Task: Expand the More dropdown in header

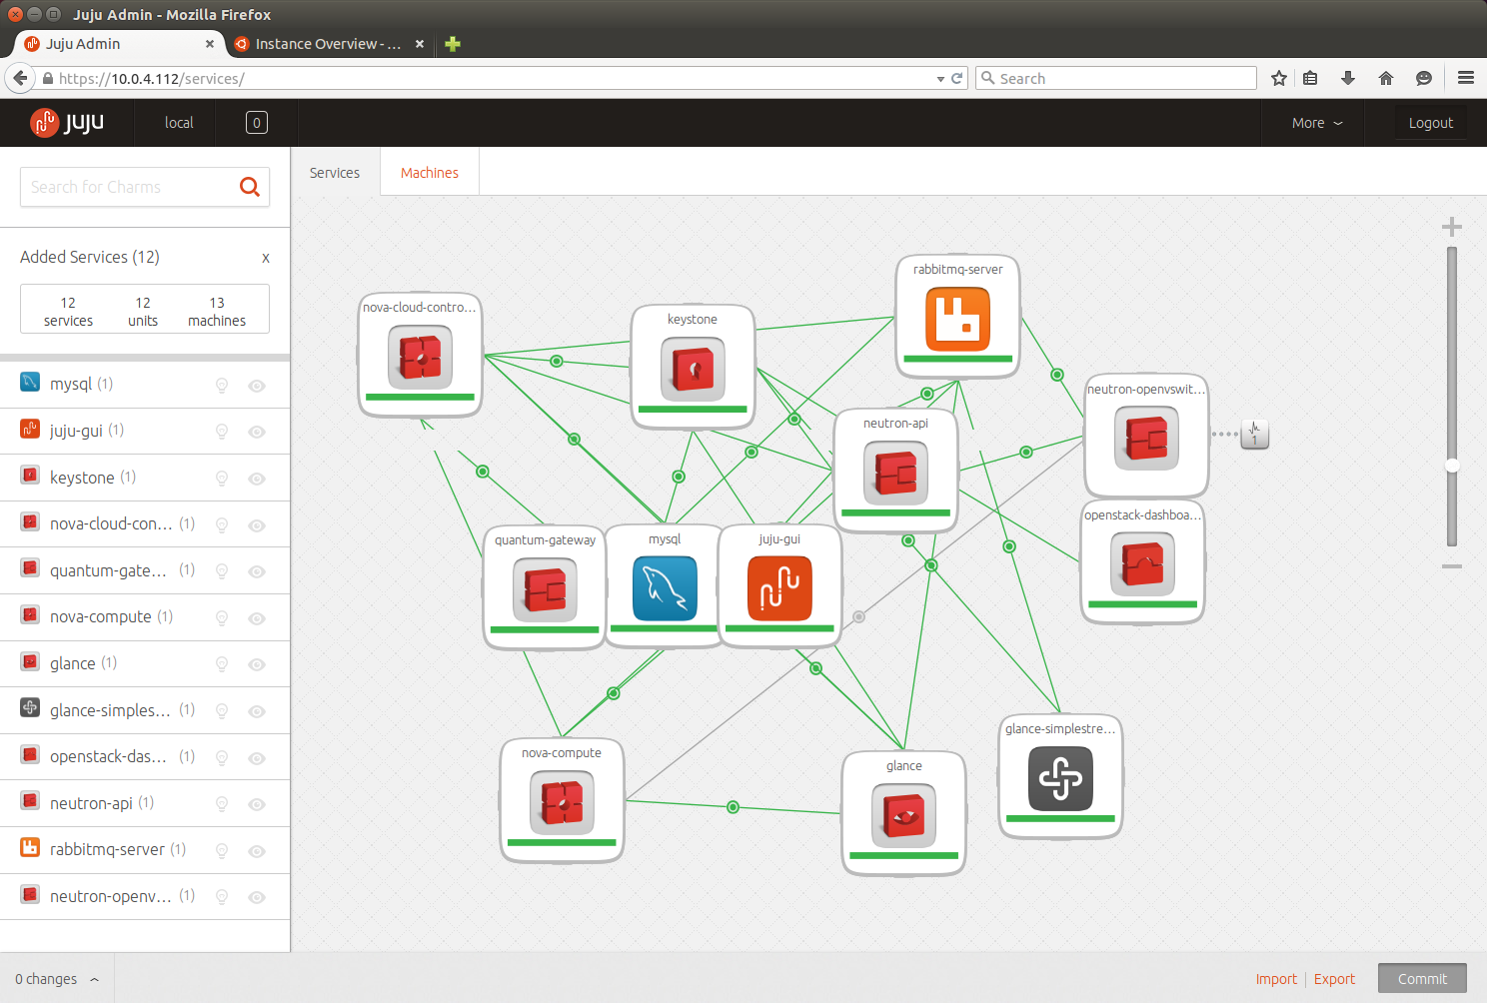Action: 1317,123
